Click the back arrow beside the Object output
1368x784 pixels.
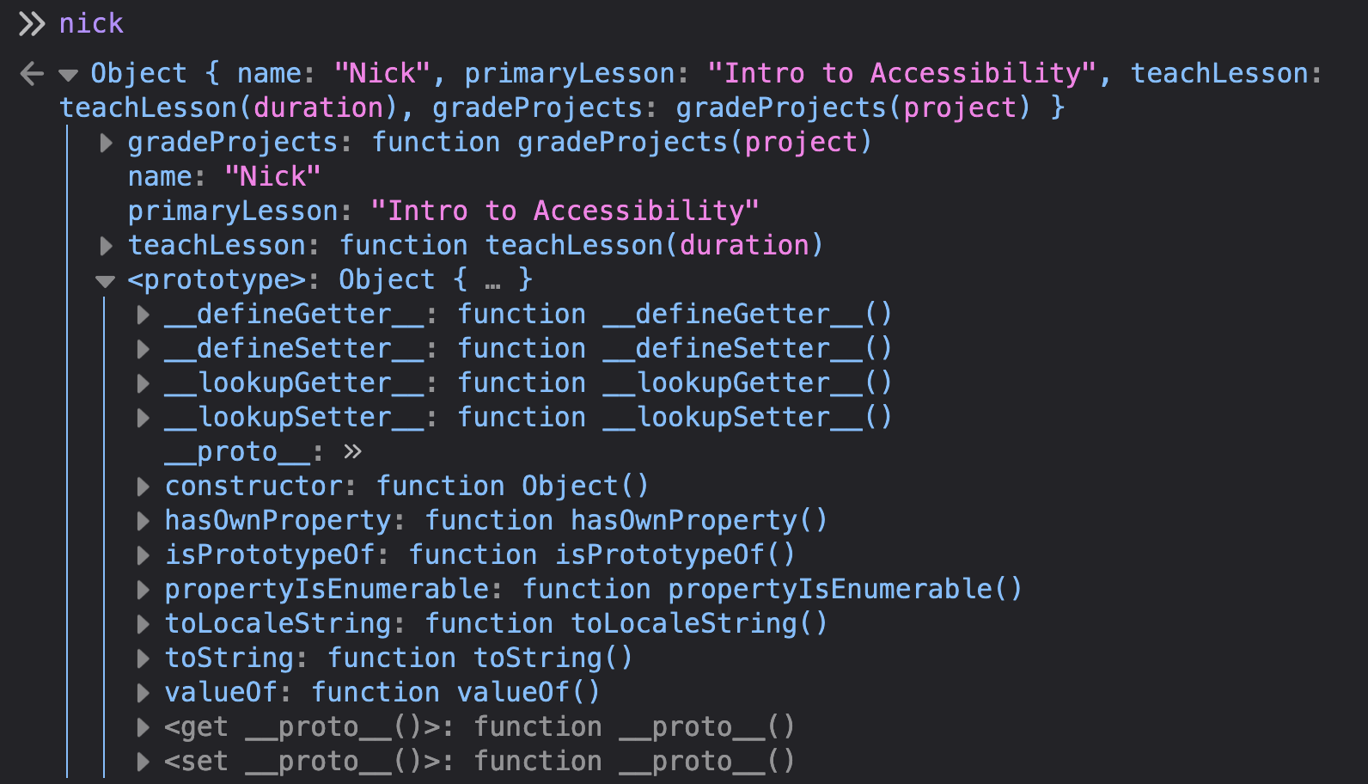click(x=32, y=74)
